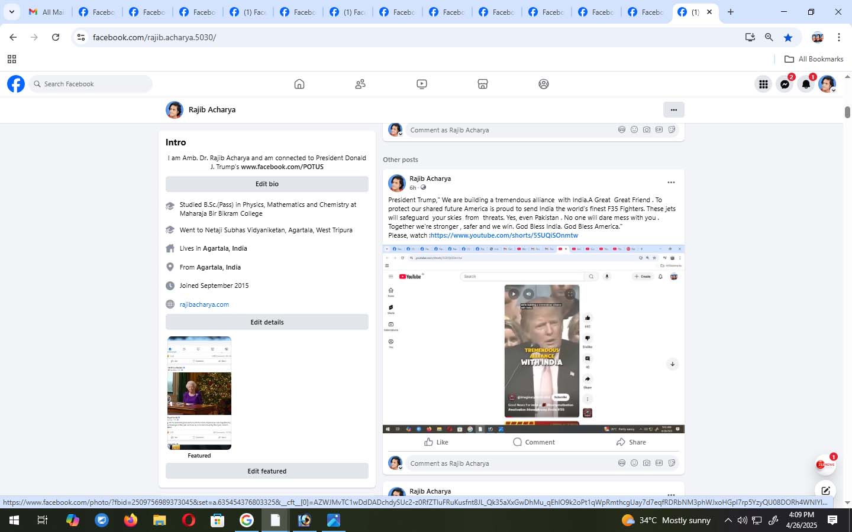852x532 pixels.
Task: Click the address bar URL
Action: (154, 37)
